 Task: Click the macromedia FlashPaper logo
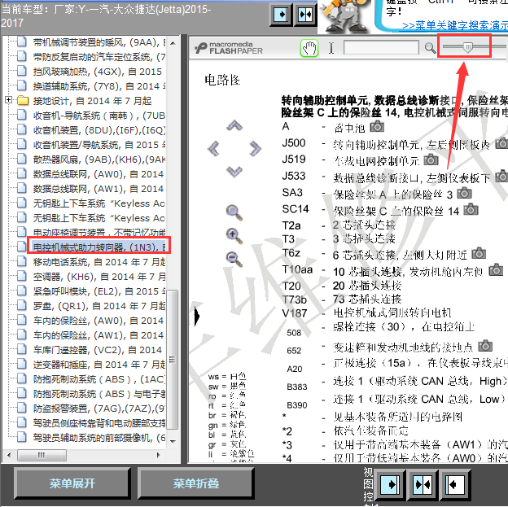click(229, 48)
